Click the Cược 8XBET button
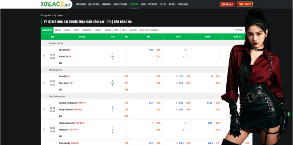This screenshot has width=293, height=145. 244,4
